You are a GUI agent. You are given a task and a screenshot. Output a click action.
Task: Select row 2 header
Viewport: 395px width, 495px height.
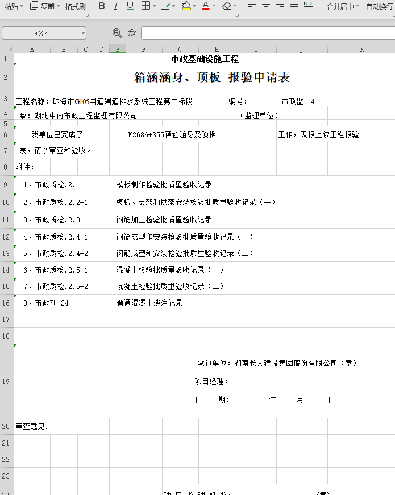point(6,77)
